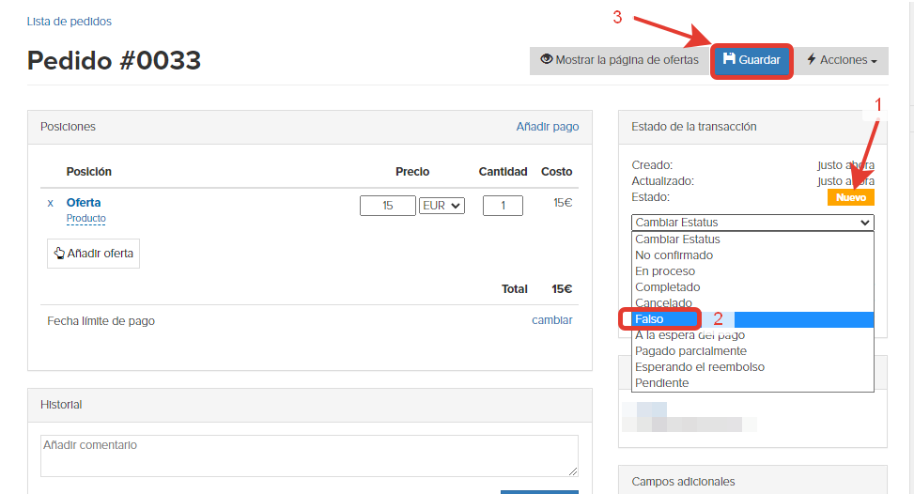Open the EUR currency dropdown
914x494 pixels.
[442, 206]
